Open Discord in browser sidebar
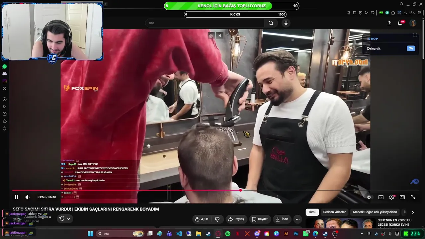The height and width of the screenshot is (239, 425). (x=4, y=74)
